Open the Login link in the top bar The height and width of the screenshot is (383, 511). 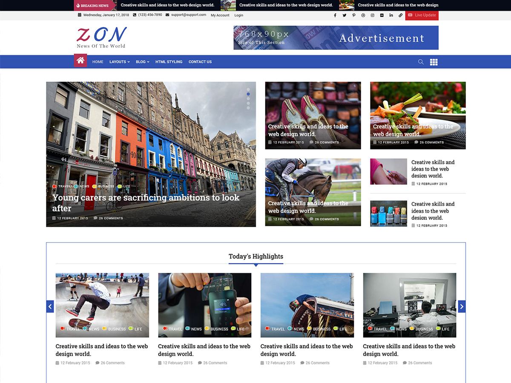tap(238, 15)
